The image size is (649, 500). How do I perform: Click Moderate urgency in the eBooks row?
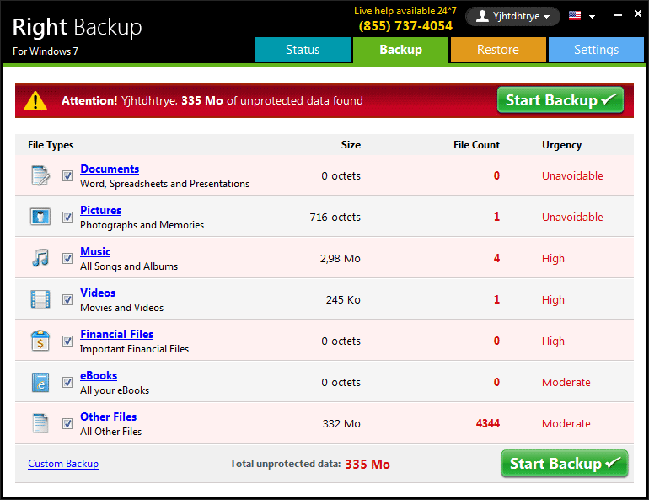[566, 383]
